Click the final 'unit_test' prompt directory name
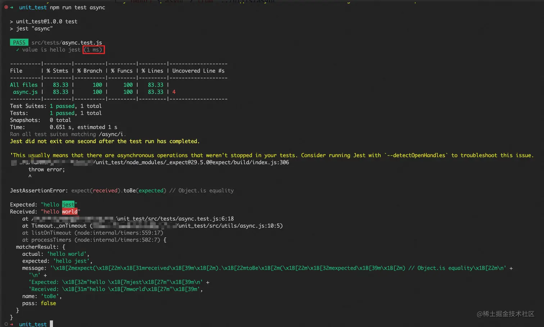544x327 pixels. tap(33, 324)
